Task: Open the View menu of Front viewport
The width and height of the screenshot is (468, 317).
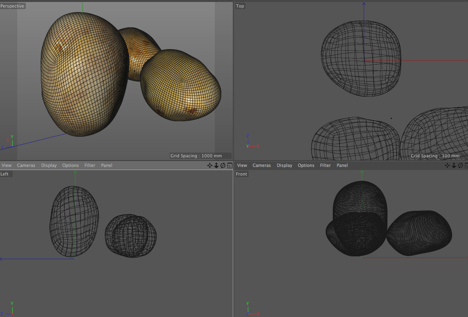Action: (x=242, y=166)
